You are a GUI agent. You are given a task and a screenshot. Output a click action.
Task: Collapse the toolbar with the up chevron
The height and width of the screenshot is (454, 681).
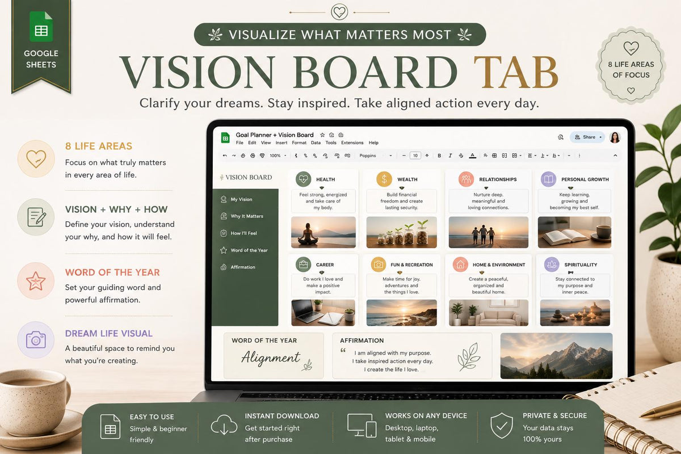[x=615, y=155]
